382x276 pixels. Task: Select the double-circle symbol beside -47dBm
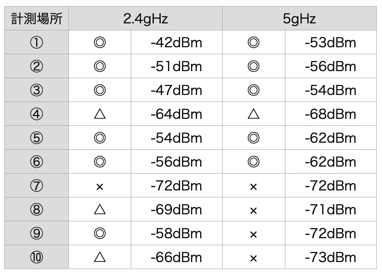coord(100,90)
